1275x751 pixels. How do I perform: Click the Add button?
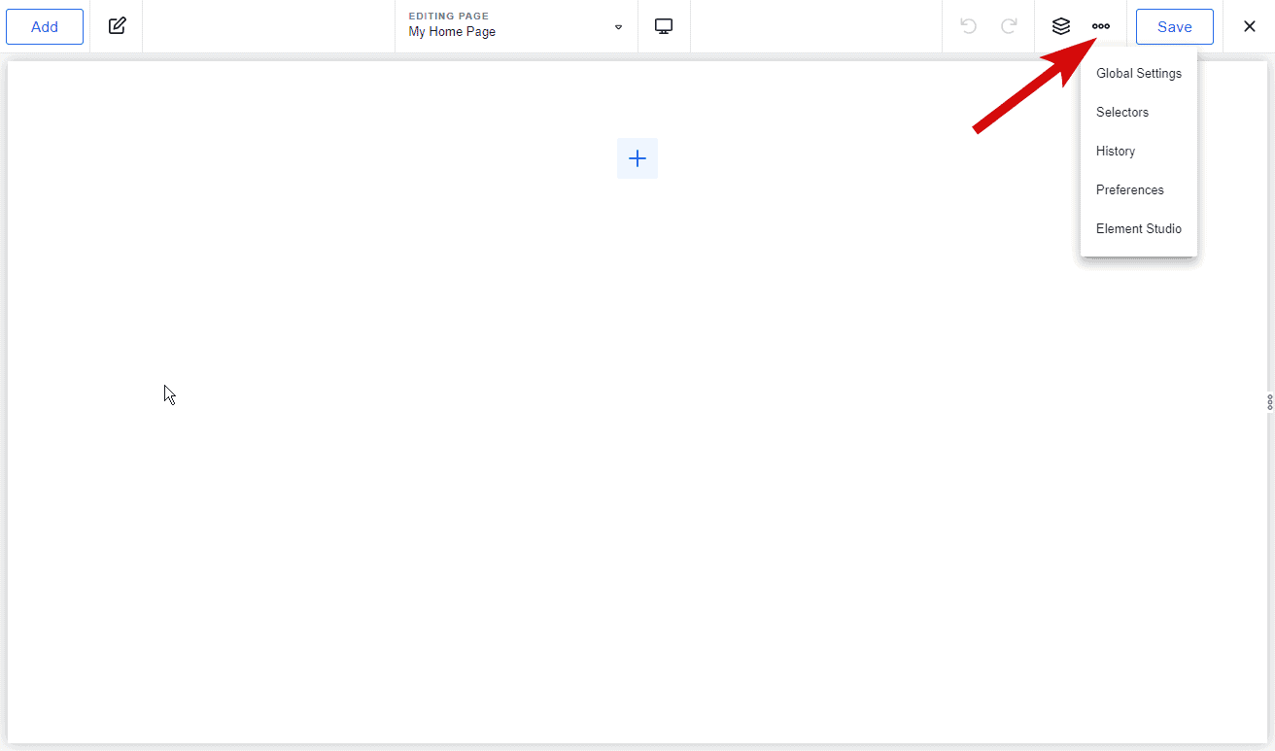pyautogui.click(x=45, y=27)
